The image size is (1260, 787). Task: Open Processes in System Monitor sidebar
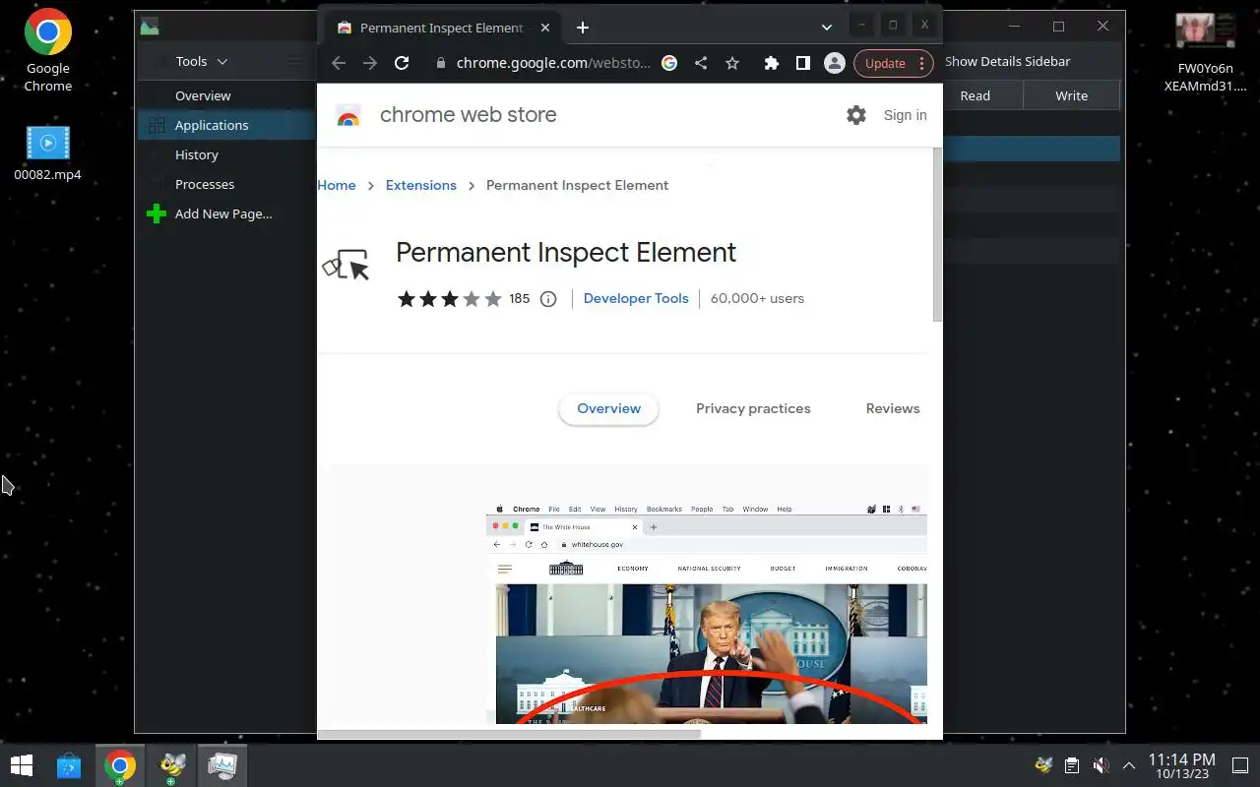coord(226,184)
